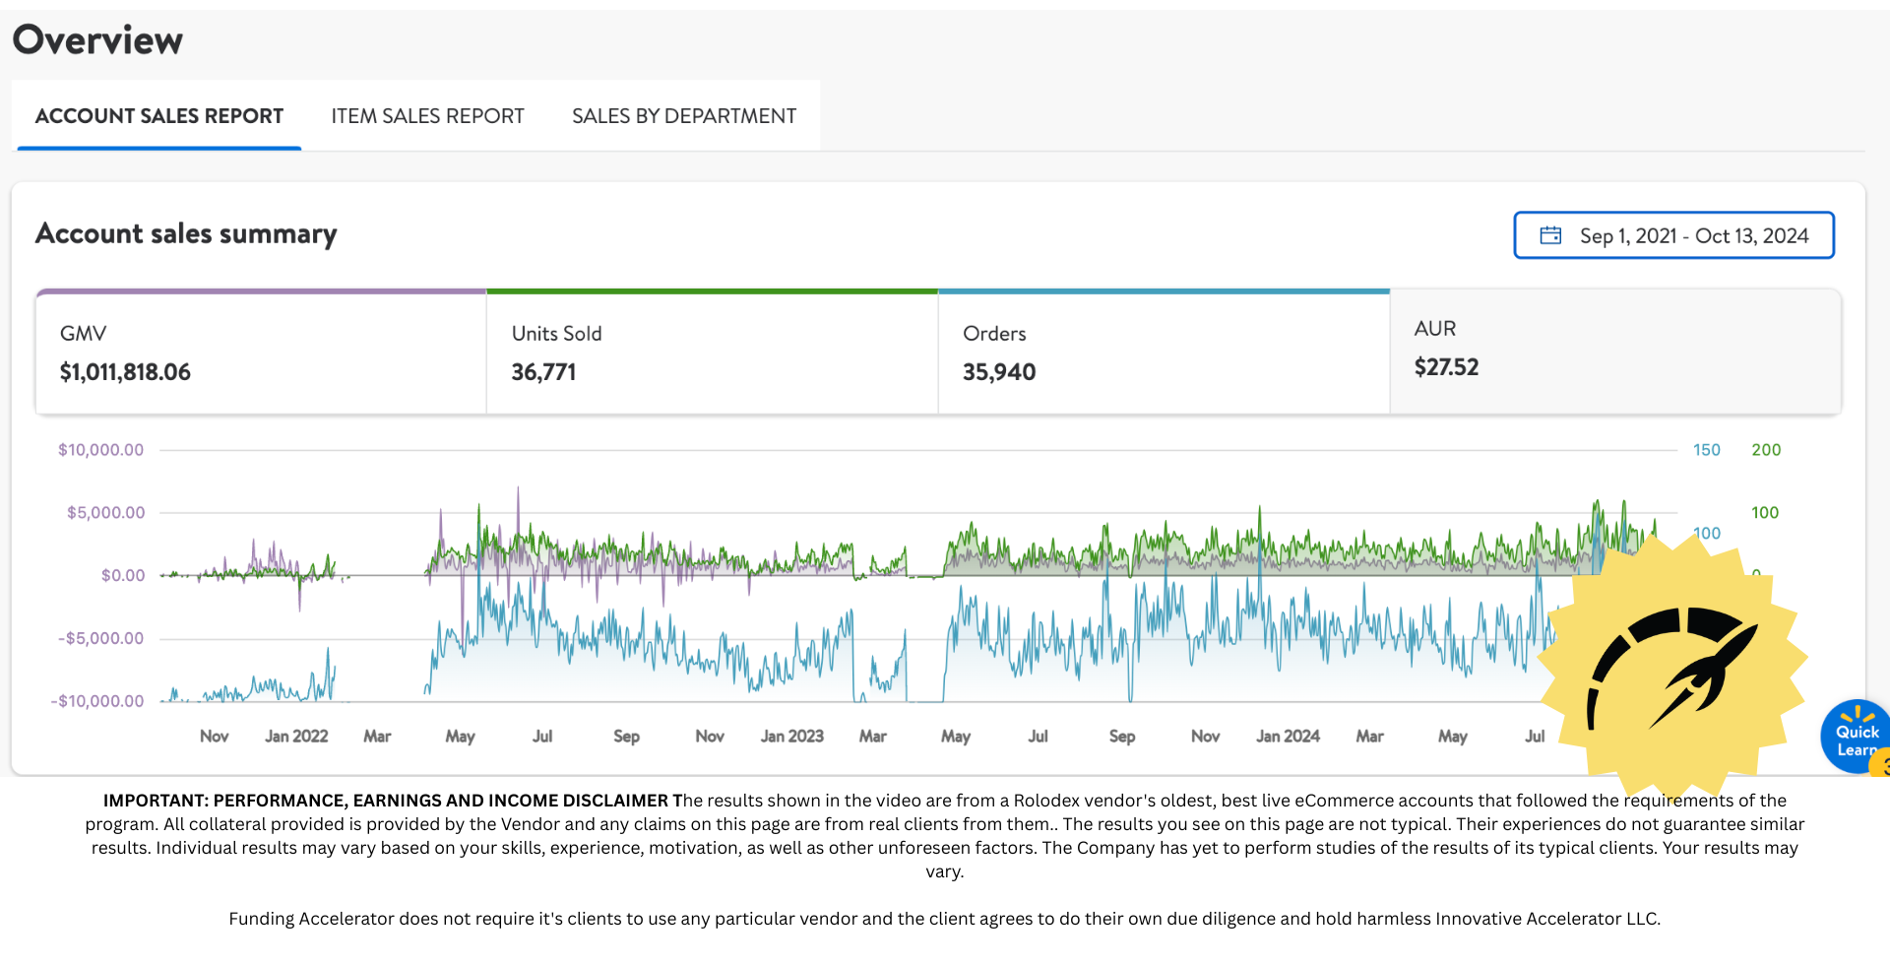The height and width of the screenshot is (966, 1890).
Task: Click the Jan 2023 x-axis label
Action: point(792,737)
